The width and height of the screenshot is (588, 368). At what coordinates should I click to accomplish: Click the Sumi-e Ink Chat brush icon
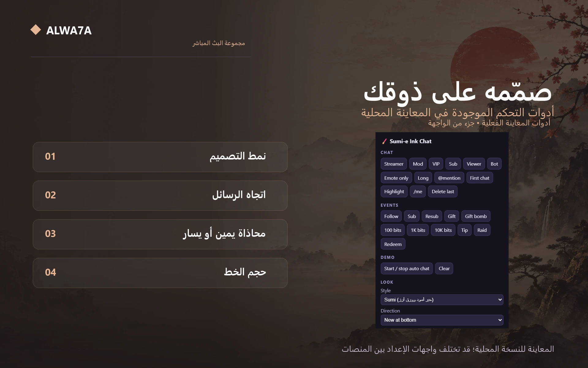pyautogui.click(x=384, y=141)
